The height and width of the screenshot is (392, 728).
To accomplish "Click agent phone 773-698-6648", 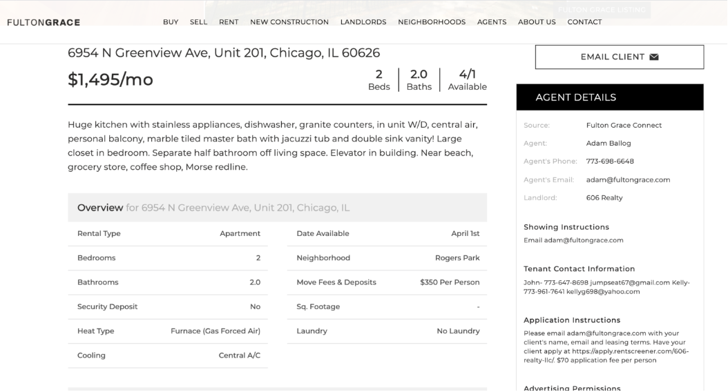I will (610, 161).
